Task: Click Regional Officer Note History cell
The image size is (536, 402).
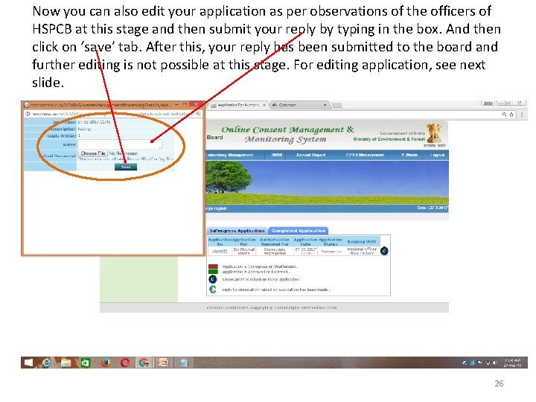Action: click(362, 252)
